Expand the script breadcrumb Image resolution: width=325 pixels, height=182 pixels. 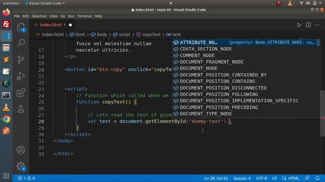(122, 34)
